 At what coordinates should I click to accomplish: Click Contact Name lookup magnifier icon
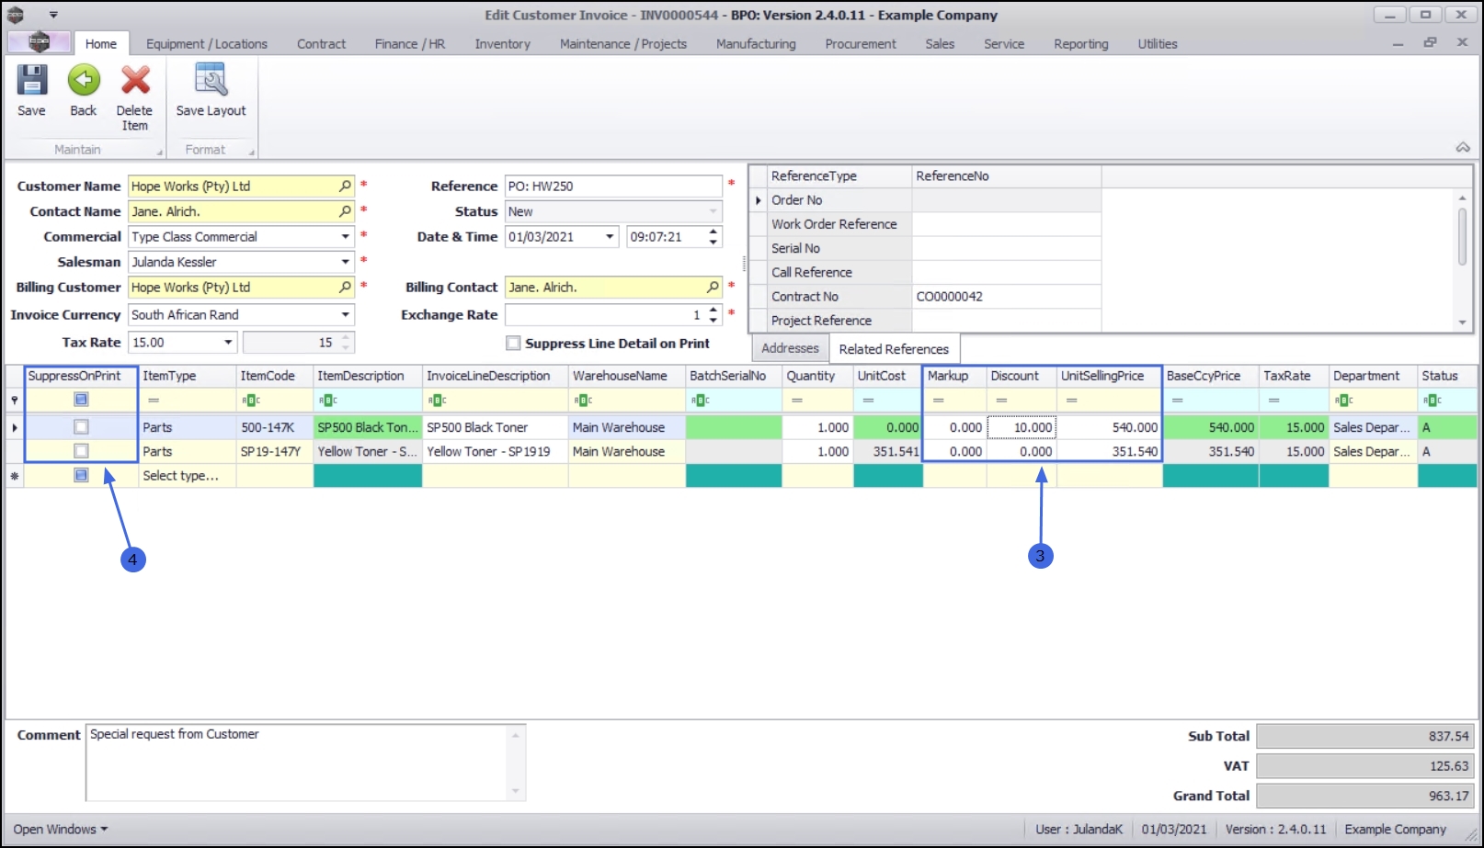click(345, 211)
